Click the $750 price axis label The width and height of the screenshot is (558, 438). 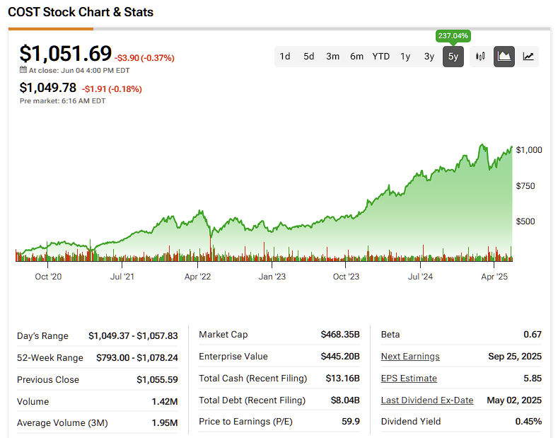[x=525, y=186]
